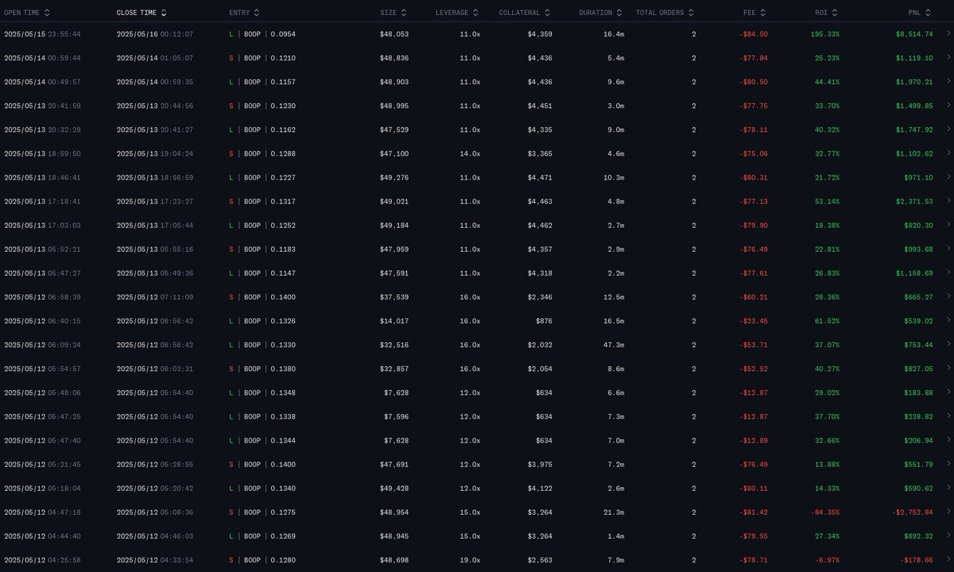Image resolution: width=954 pixels, height=572 pixels.
Task: Expand trade row with PNL $2,371.53
Action: [x=947, y=202]
